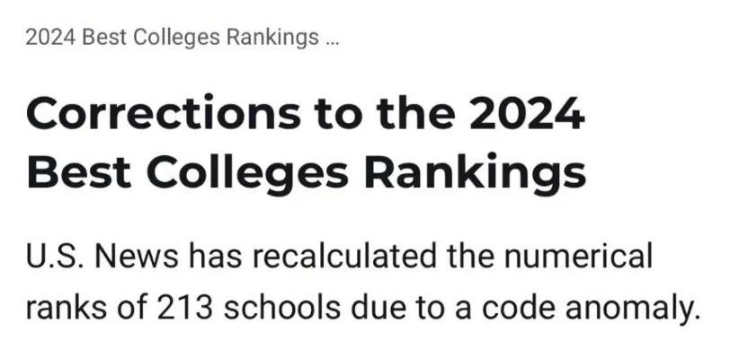Viewport: 730px width, 358px height.
Task: Click U.S. News in the summary
Action: pyautogui.click(x=102, y=257)
